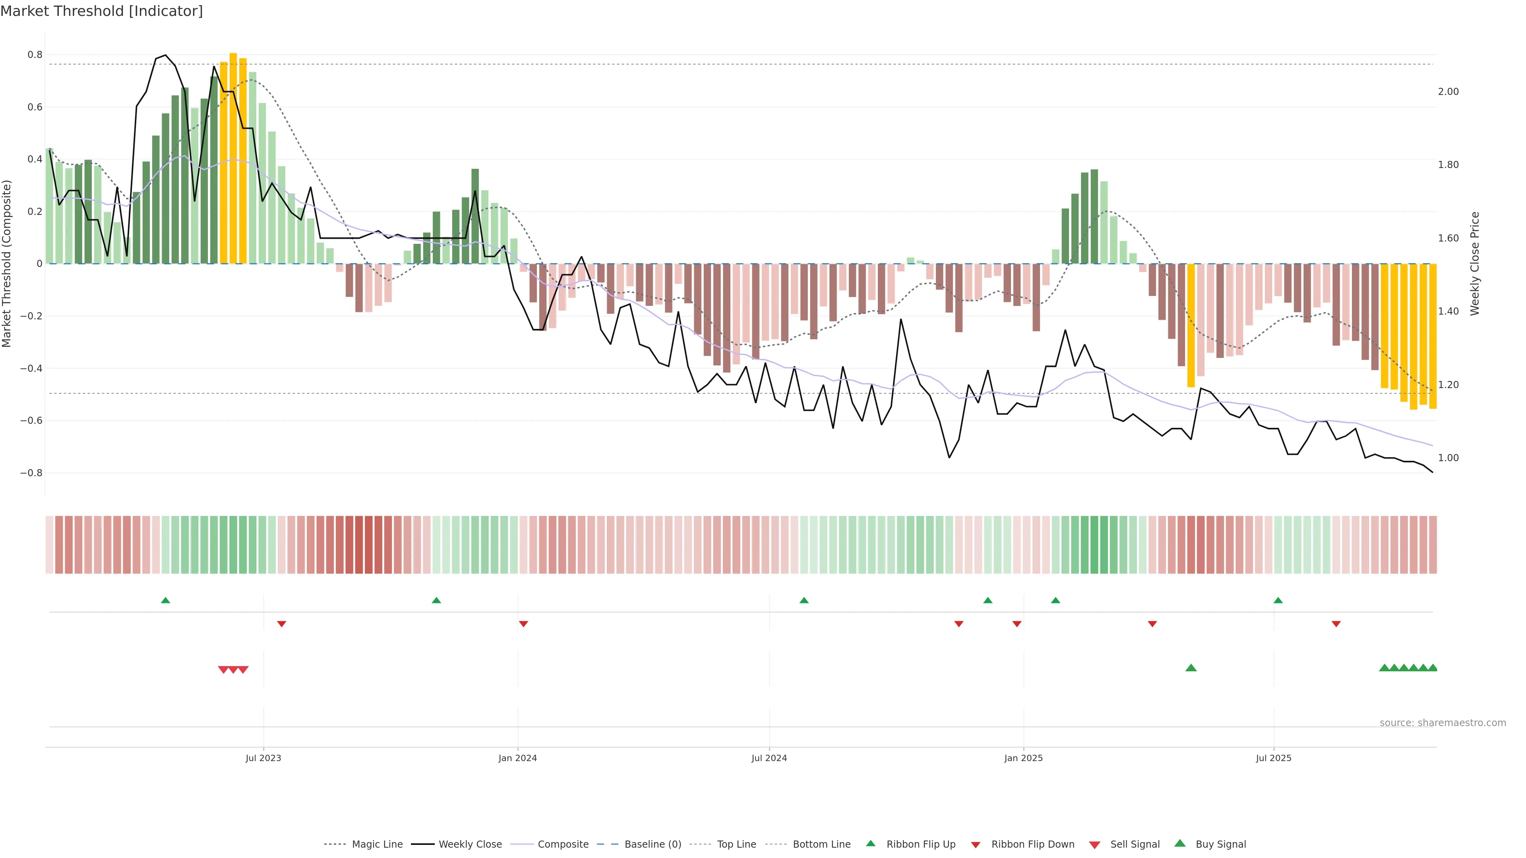Click ribbon flip down marker just after Jan 2024

(523, 624)
